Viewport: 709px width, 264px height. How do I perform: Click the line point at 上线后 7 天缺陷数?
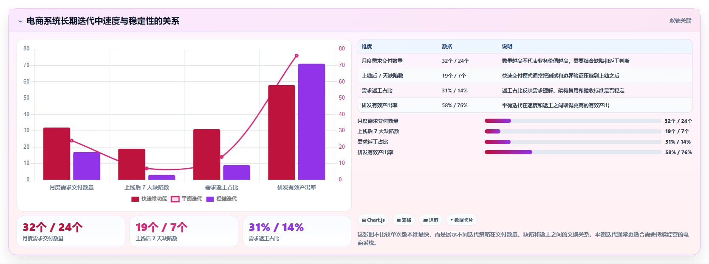click(147, 168)
